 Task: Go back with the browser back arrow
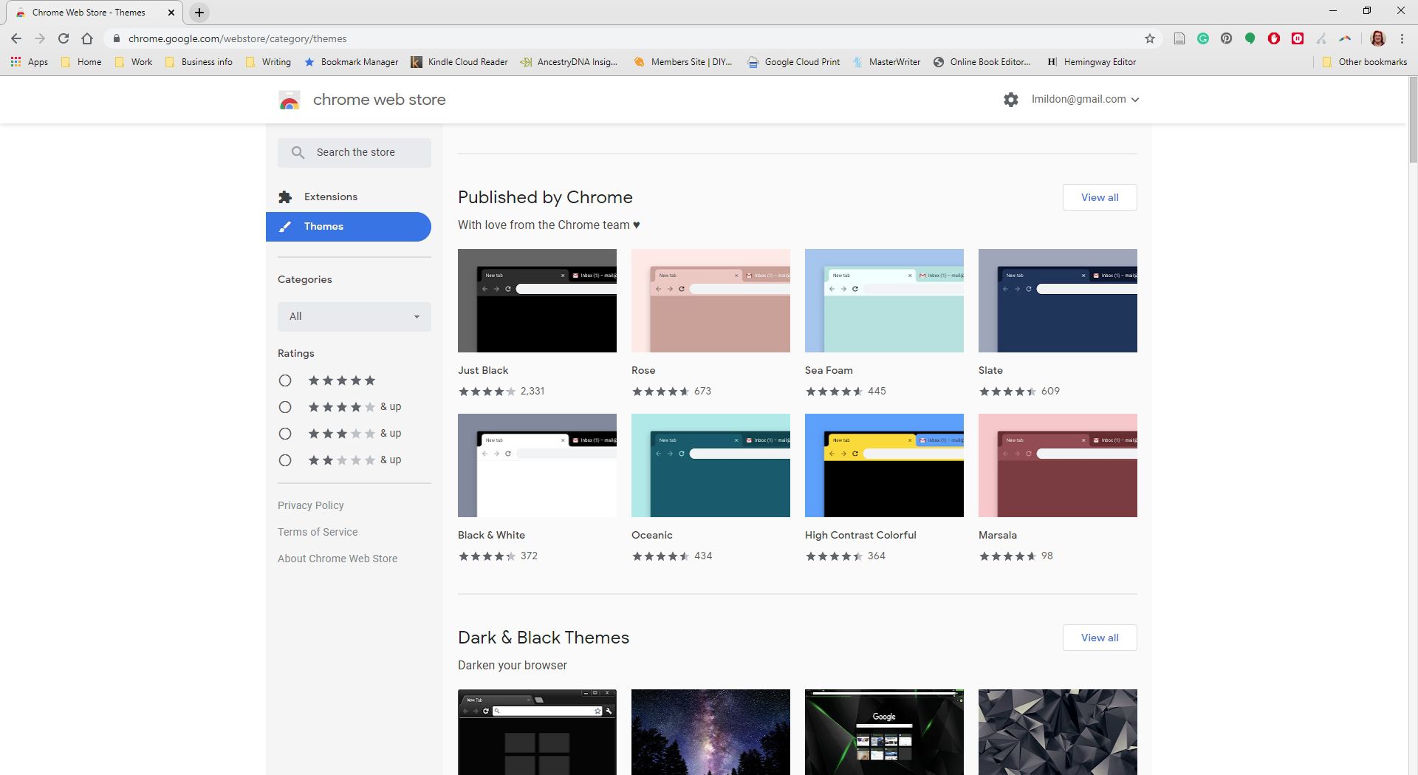point(16,38)
